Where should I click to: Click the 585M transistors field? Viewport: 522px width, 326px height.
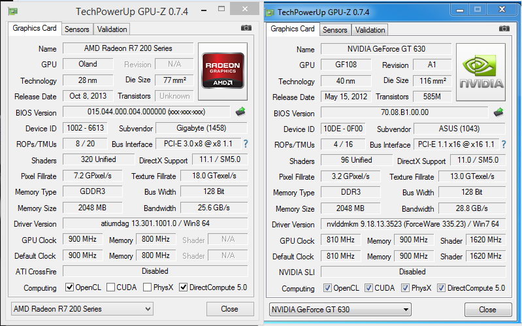click(432, 97)
